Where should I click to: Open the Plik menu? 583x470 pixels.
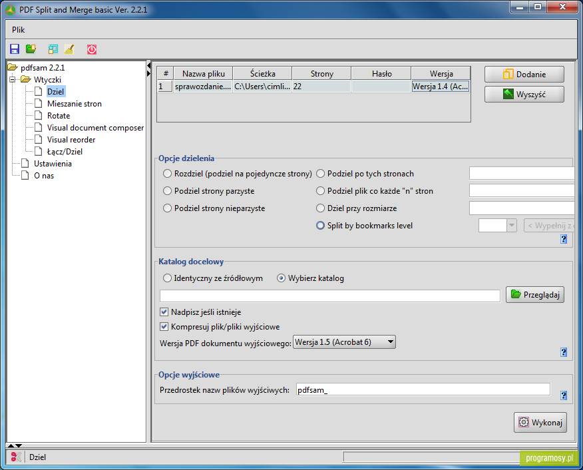[x=18, y=30]
